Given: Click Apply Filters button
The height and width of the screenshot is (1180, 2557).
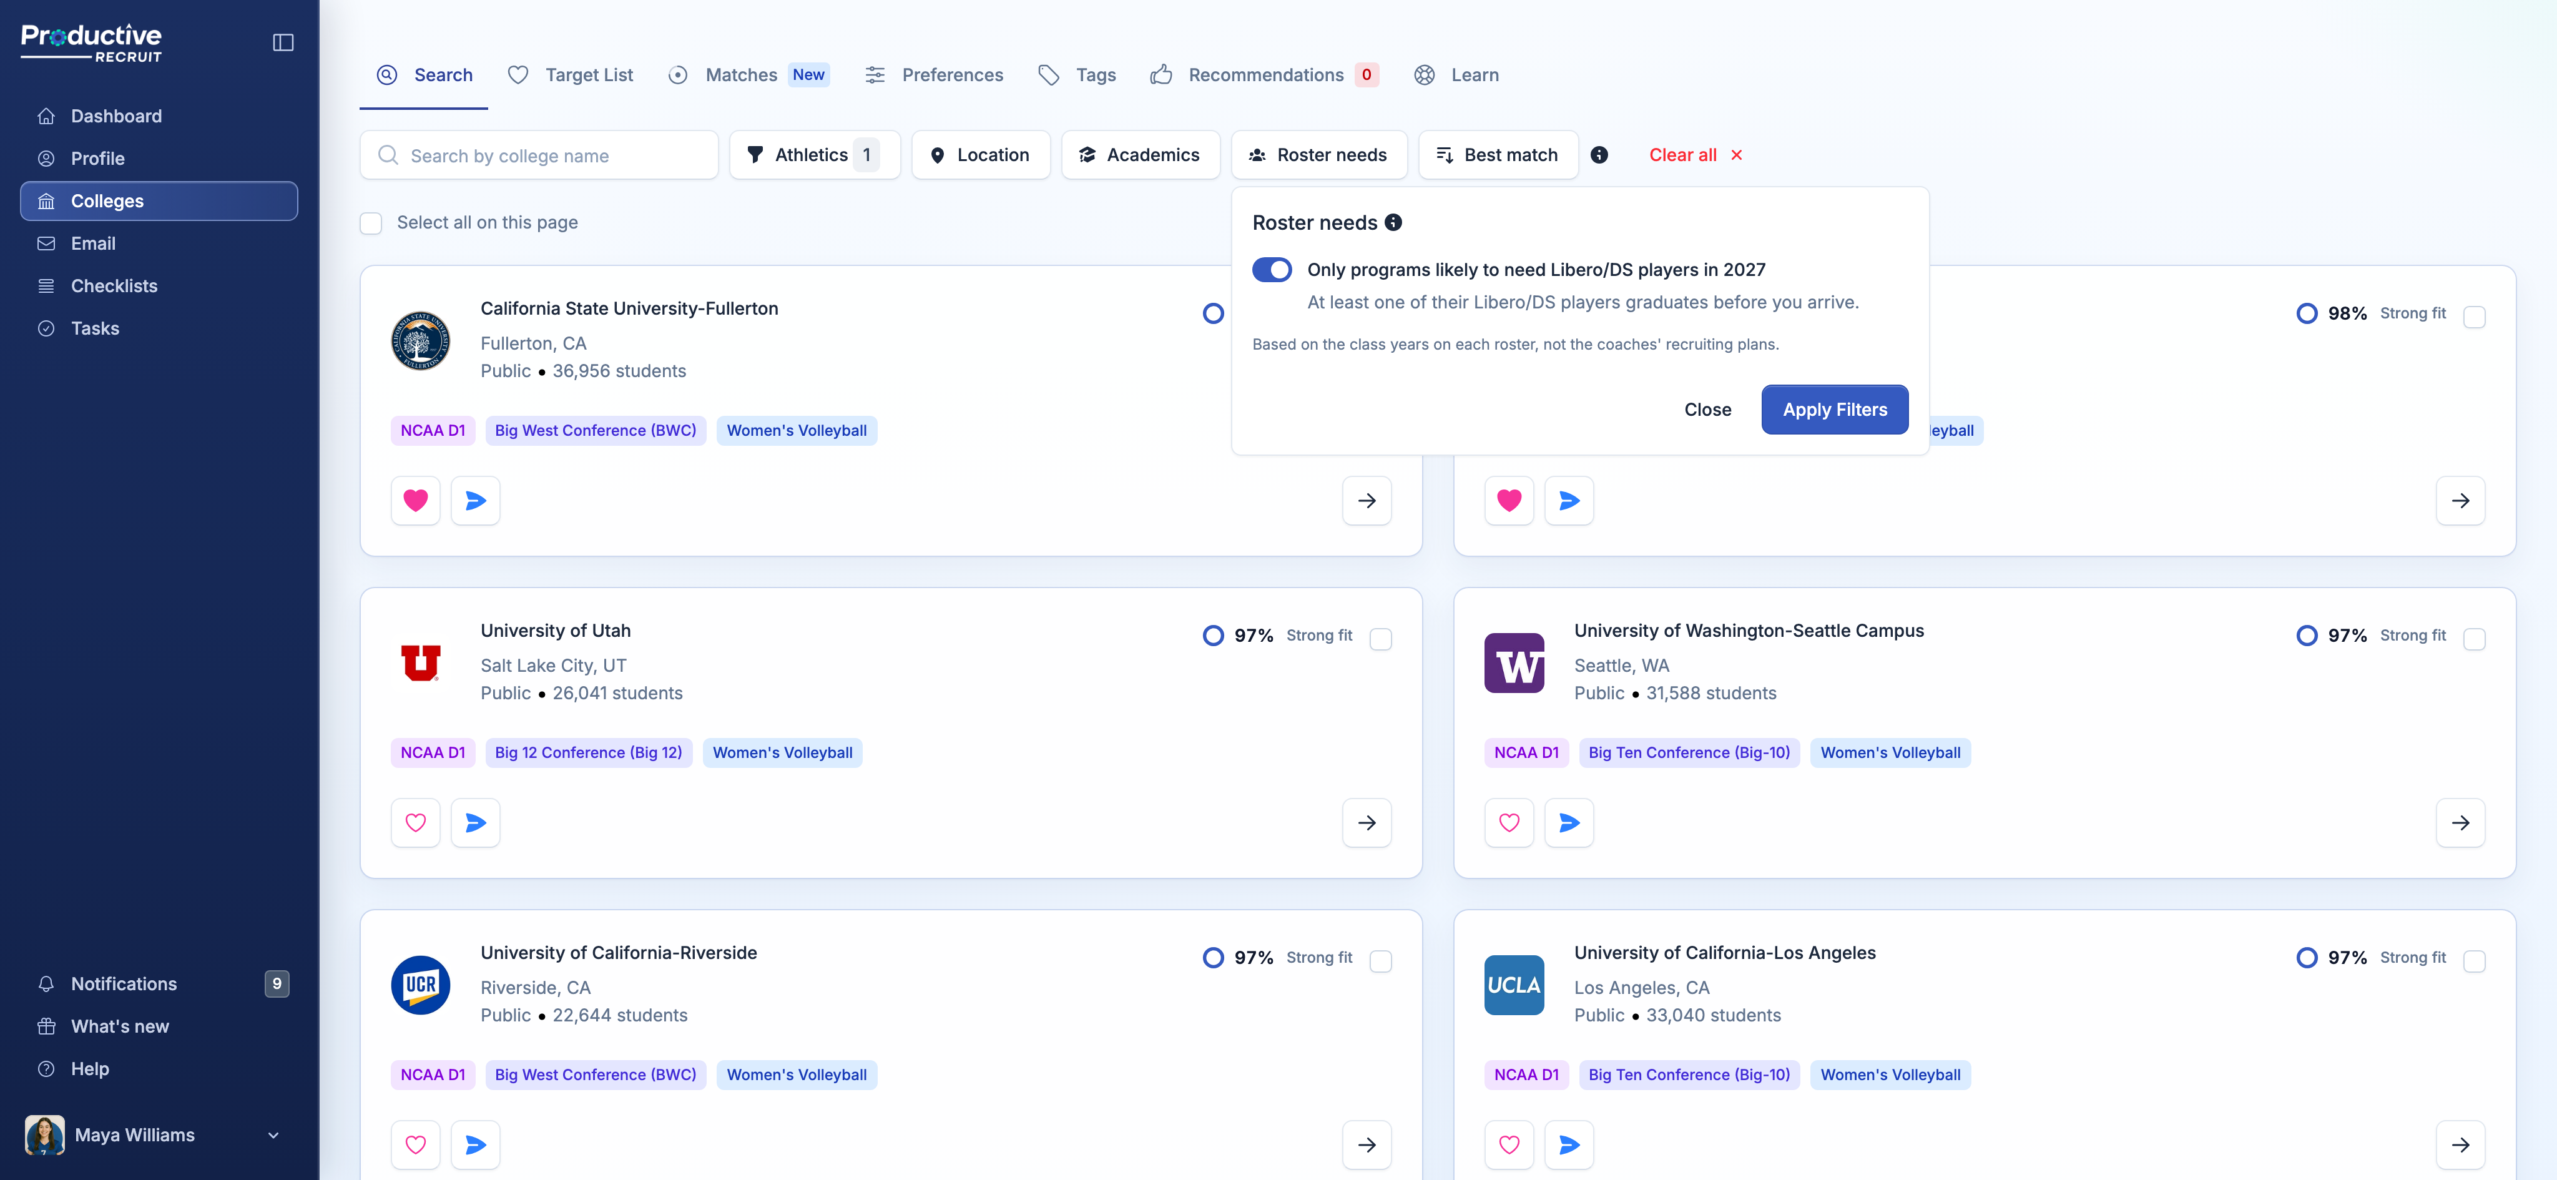Looking at the screenshot, I should tap(1834, 410).
